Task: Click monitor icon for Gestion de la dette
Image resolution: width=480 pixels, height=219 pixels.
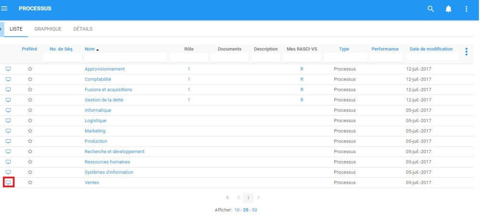Action: point(8,100)
